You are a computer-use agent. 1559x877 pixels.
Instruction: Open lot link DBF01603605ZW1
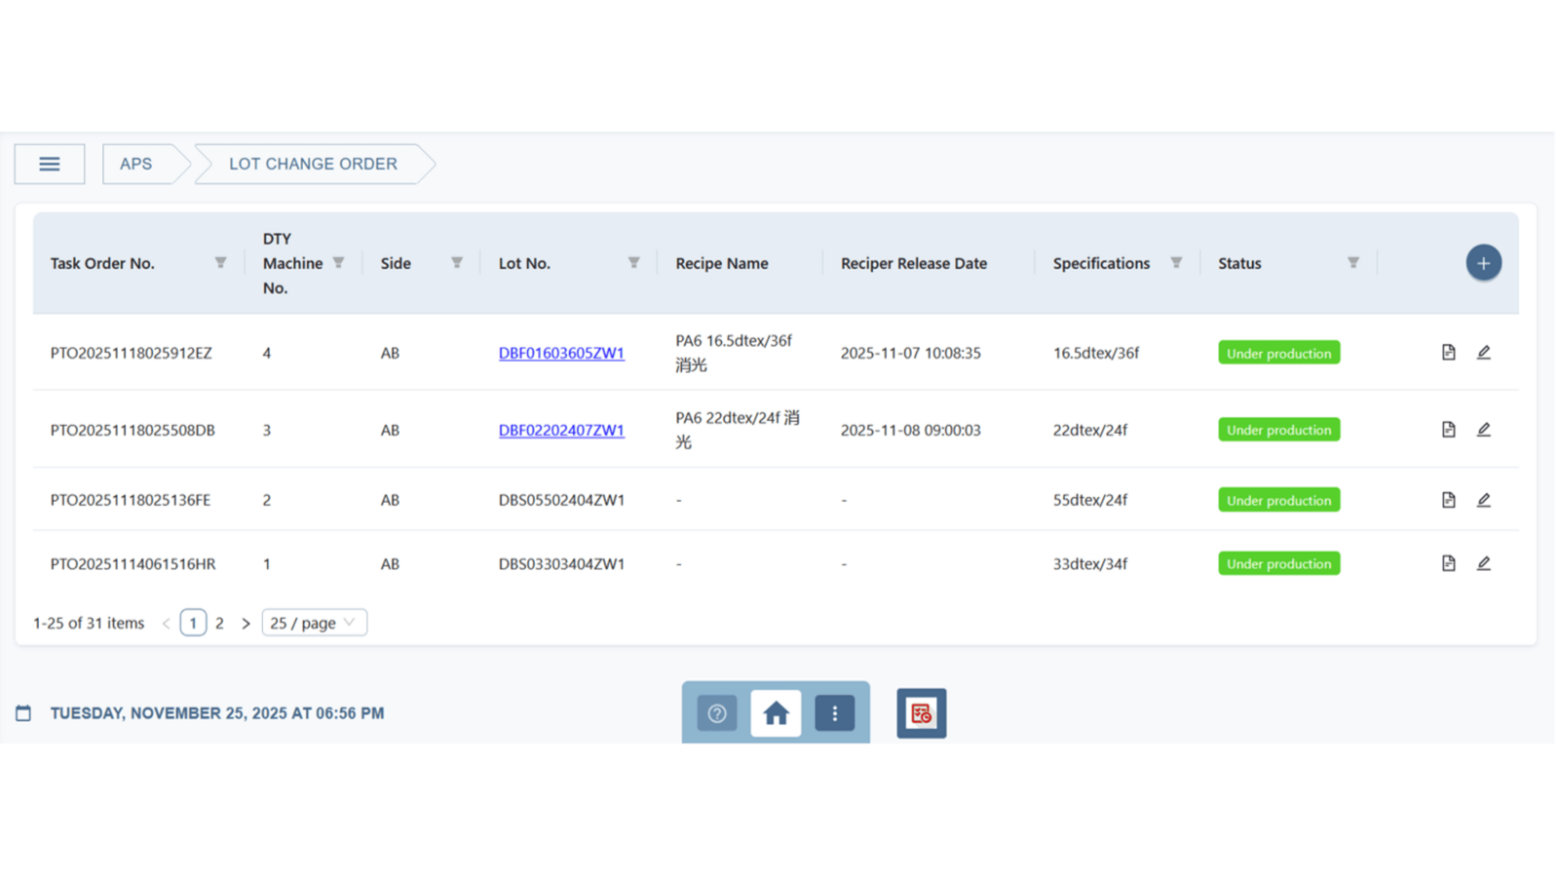click(x=561, y=353)
